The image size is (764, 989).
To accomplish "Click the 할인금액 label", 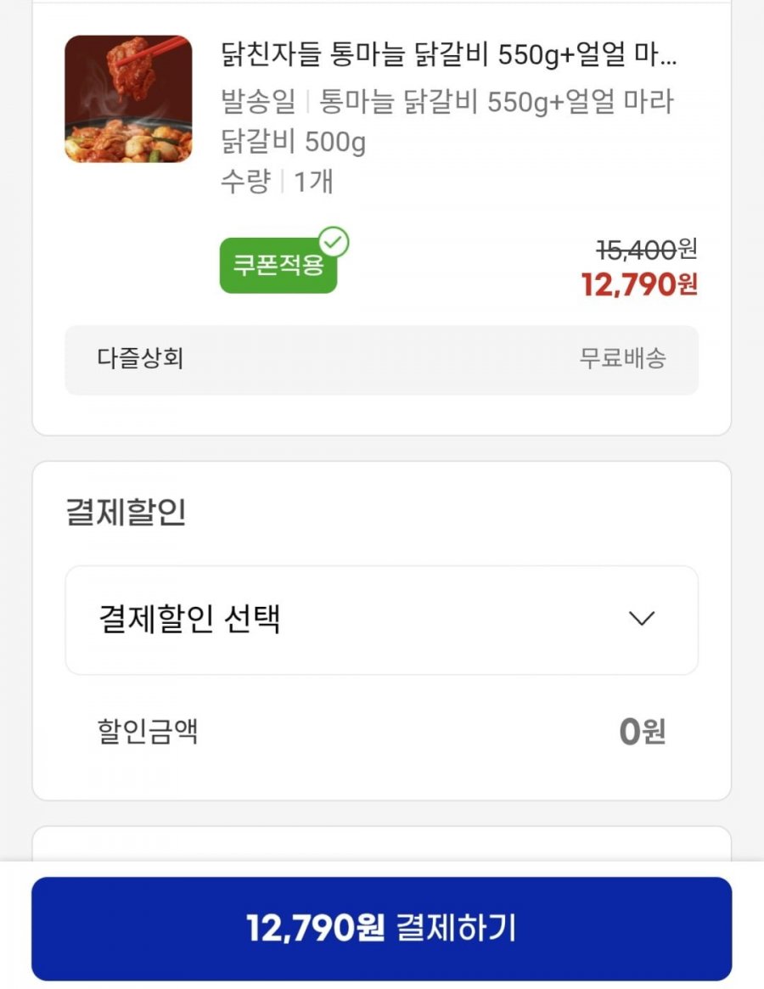I will point(148,731).
